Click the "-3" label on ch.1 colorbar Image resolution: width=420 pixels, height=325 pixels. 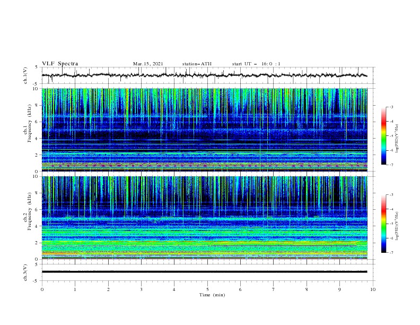pyautogui.click(x=391, y=107)
